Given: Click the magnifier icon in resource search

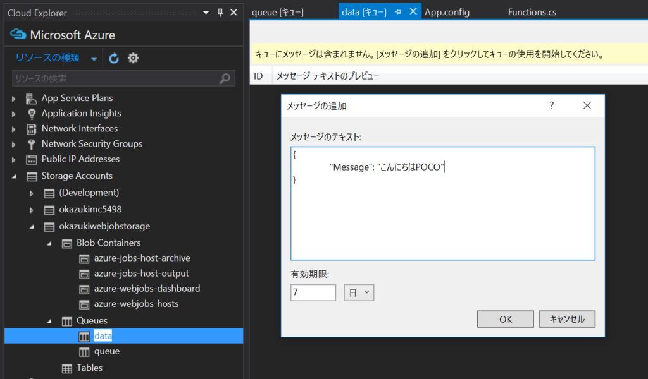Looking at the screenshot, I should [225, 78].
